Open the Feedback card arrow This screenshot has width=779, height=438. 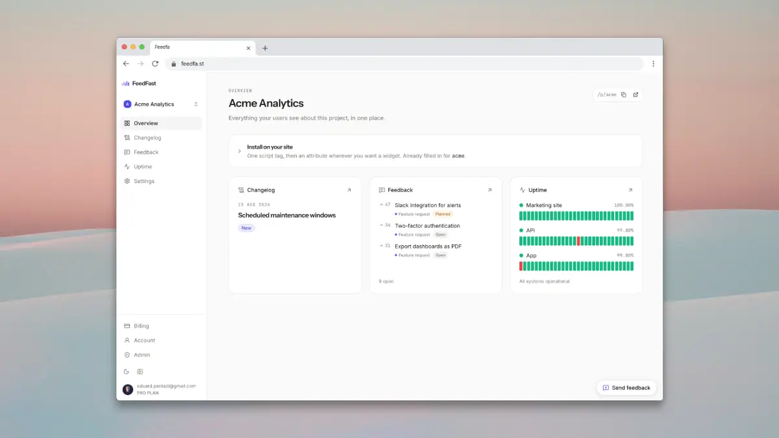coord(489,190)
